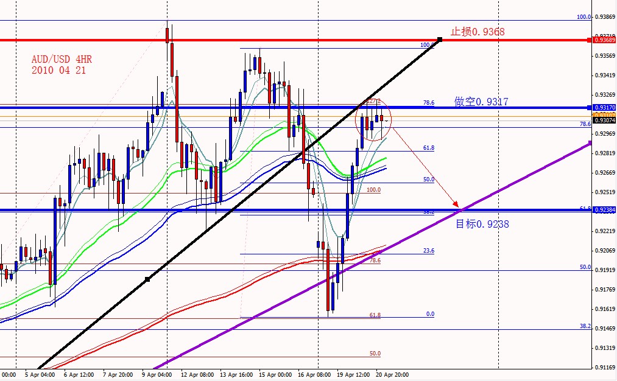The height and width of the screenshot is (381, 617).
Task: Click the 20 Apr 20:00 time label
Action: point(392,375)
